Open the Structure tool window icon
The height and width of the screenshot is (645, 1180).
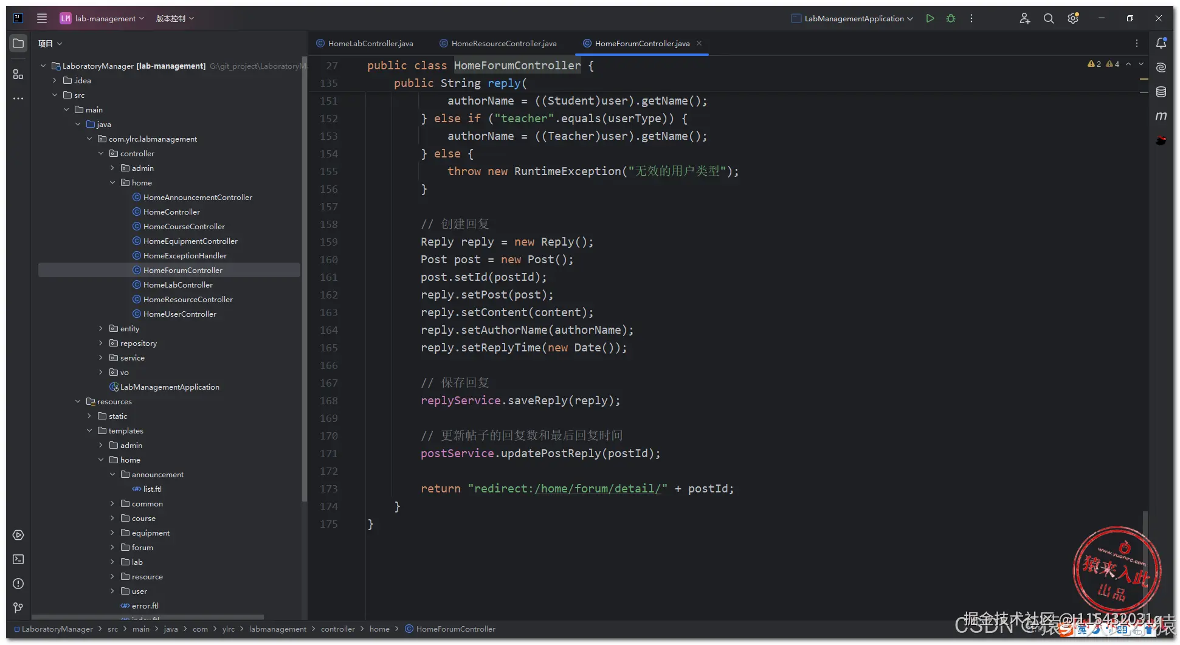coord(18,74)
